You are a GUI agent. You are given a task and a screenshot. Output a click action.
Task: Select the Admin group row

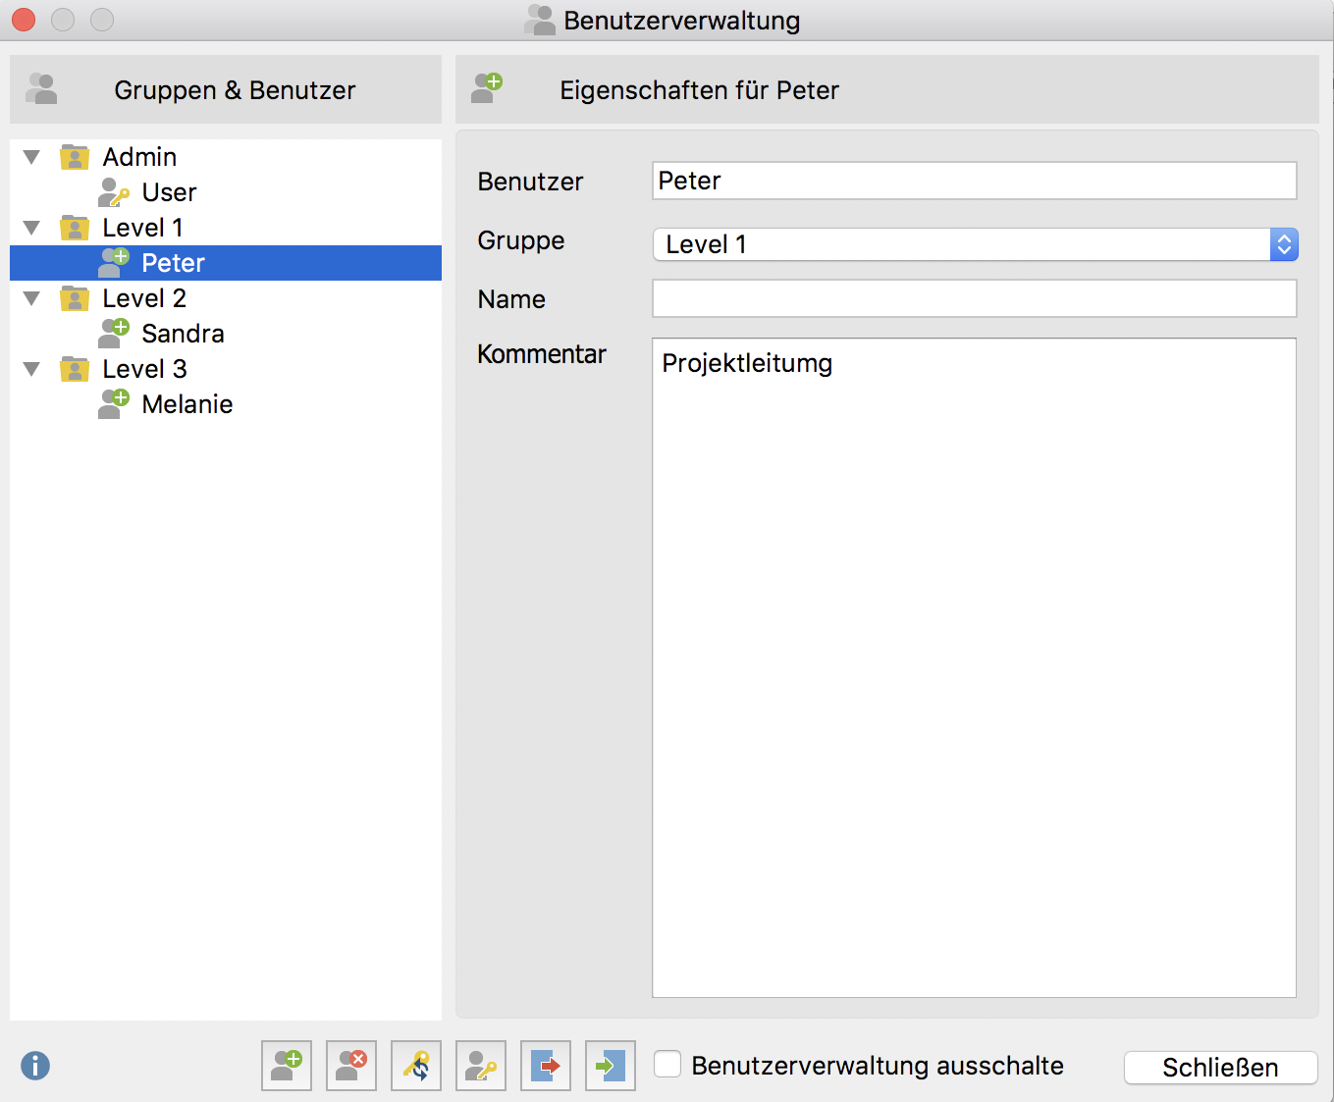(x=226, y=157)
